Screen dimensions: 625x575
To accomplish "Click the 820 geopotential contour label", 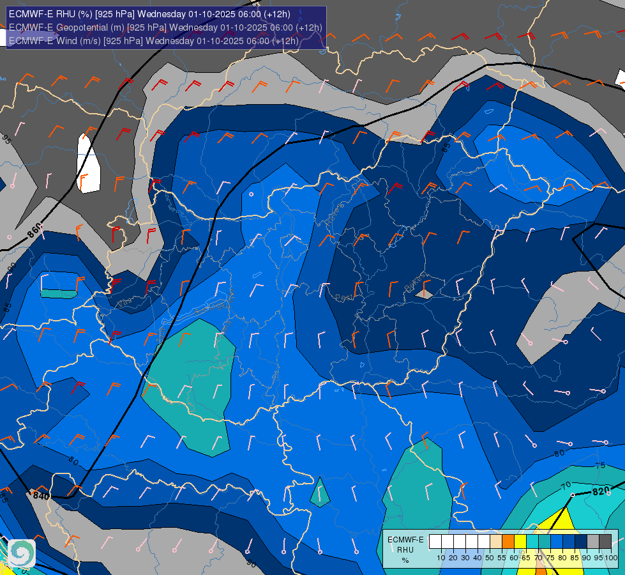I will (x=601, y=491).
